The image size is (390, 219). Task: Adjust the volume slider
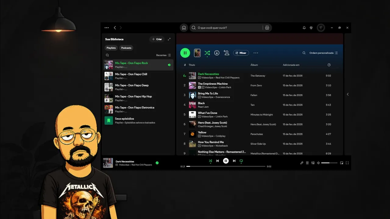(x=329, y=163)
